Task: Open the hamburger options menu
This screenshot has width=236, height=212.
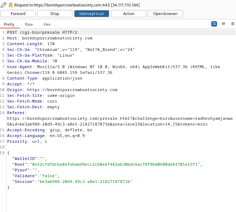Action: [x=233, y=24]
